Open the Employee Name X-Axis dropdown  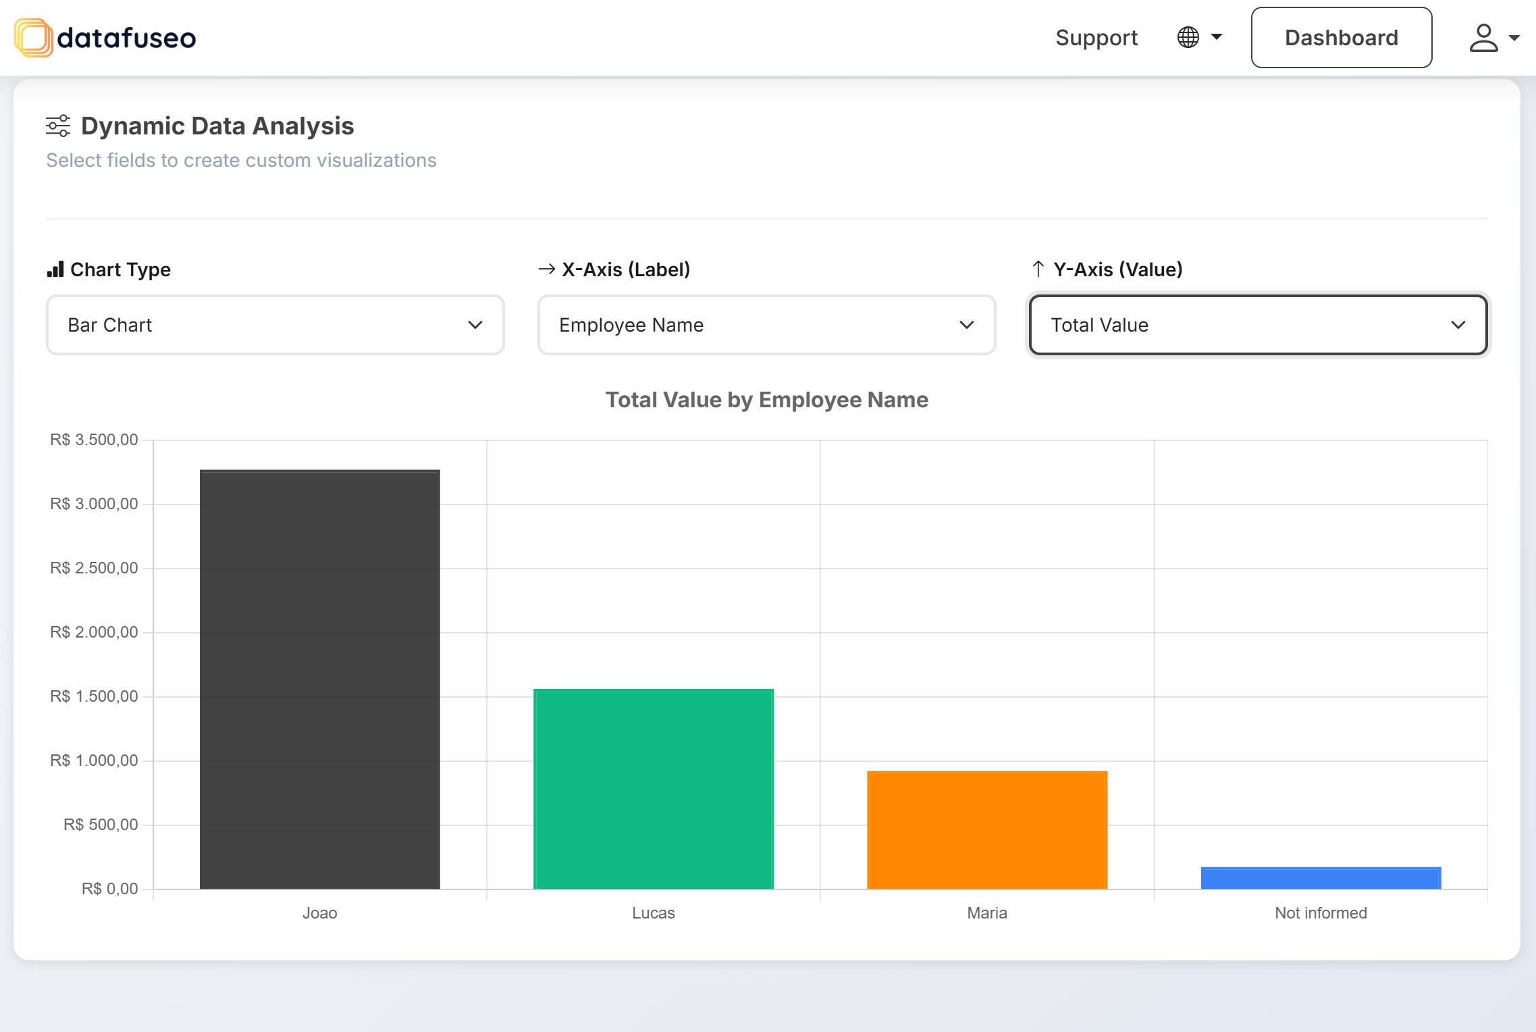point(766,325)
